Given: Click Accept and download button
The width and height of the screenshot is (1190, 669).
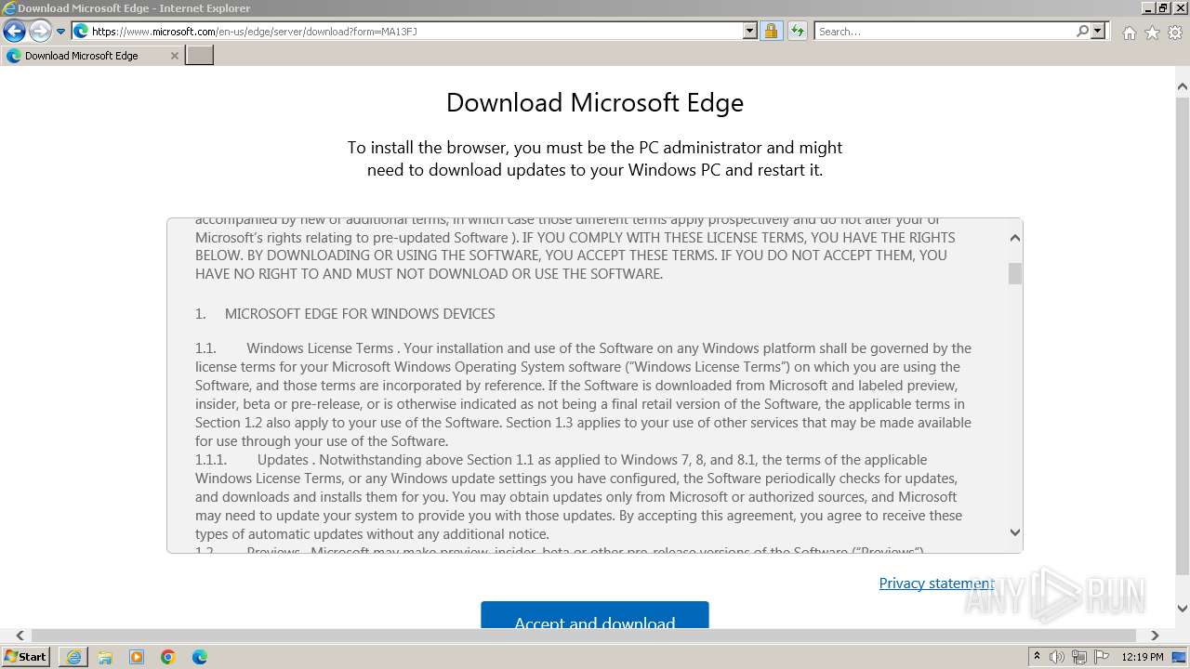Looking at the screenshot, I should click(595, 615).
